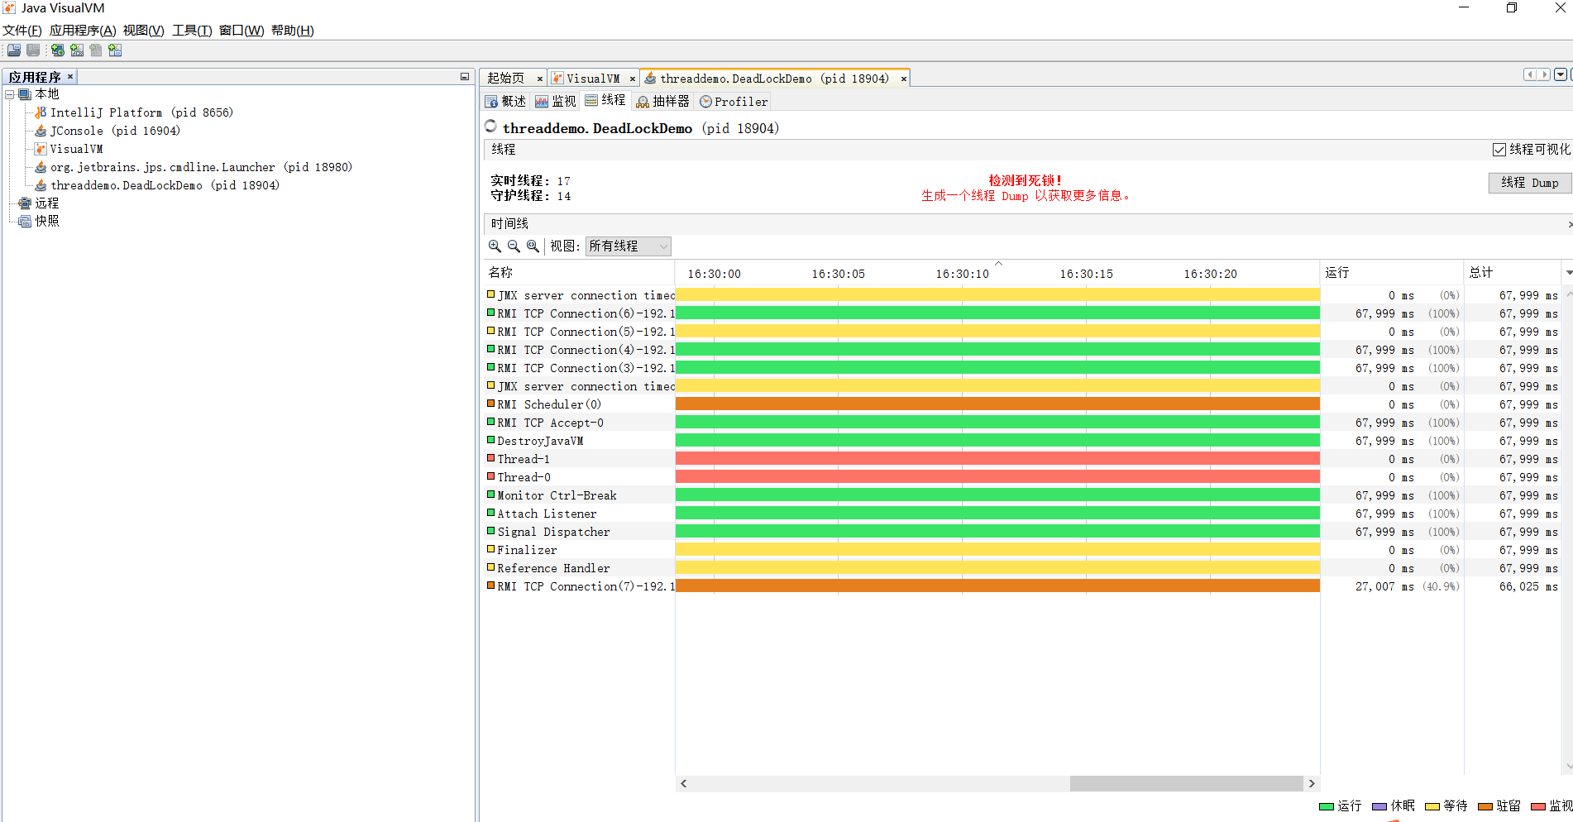The image size is (1573, 822).
Task: Select the Thread-1 row in thread list
Action: point(1022,459)
